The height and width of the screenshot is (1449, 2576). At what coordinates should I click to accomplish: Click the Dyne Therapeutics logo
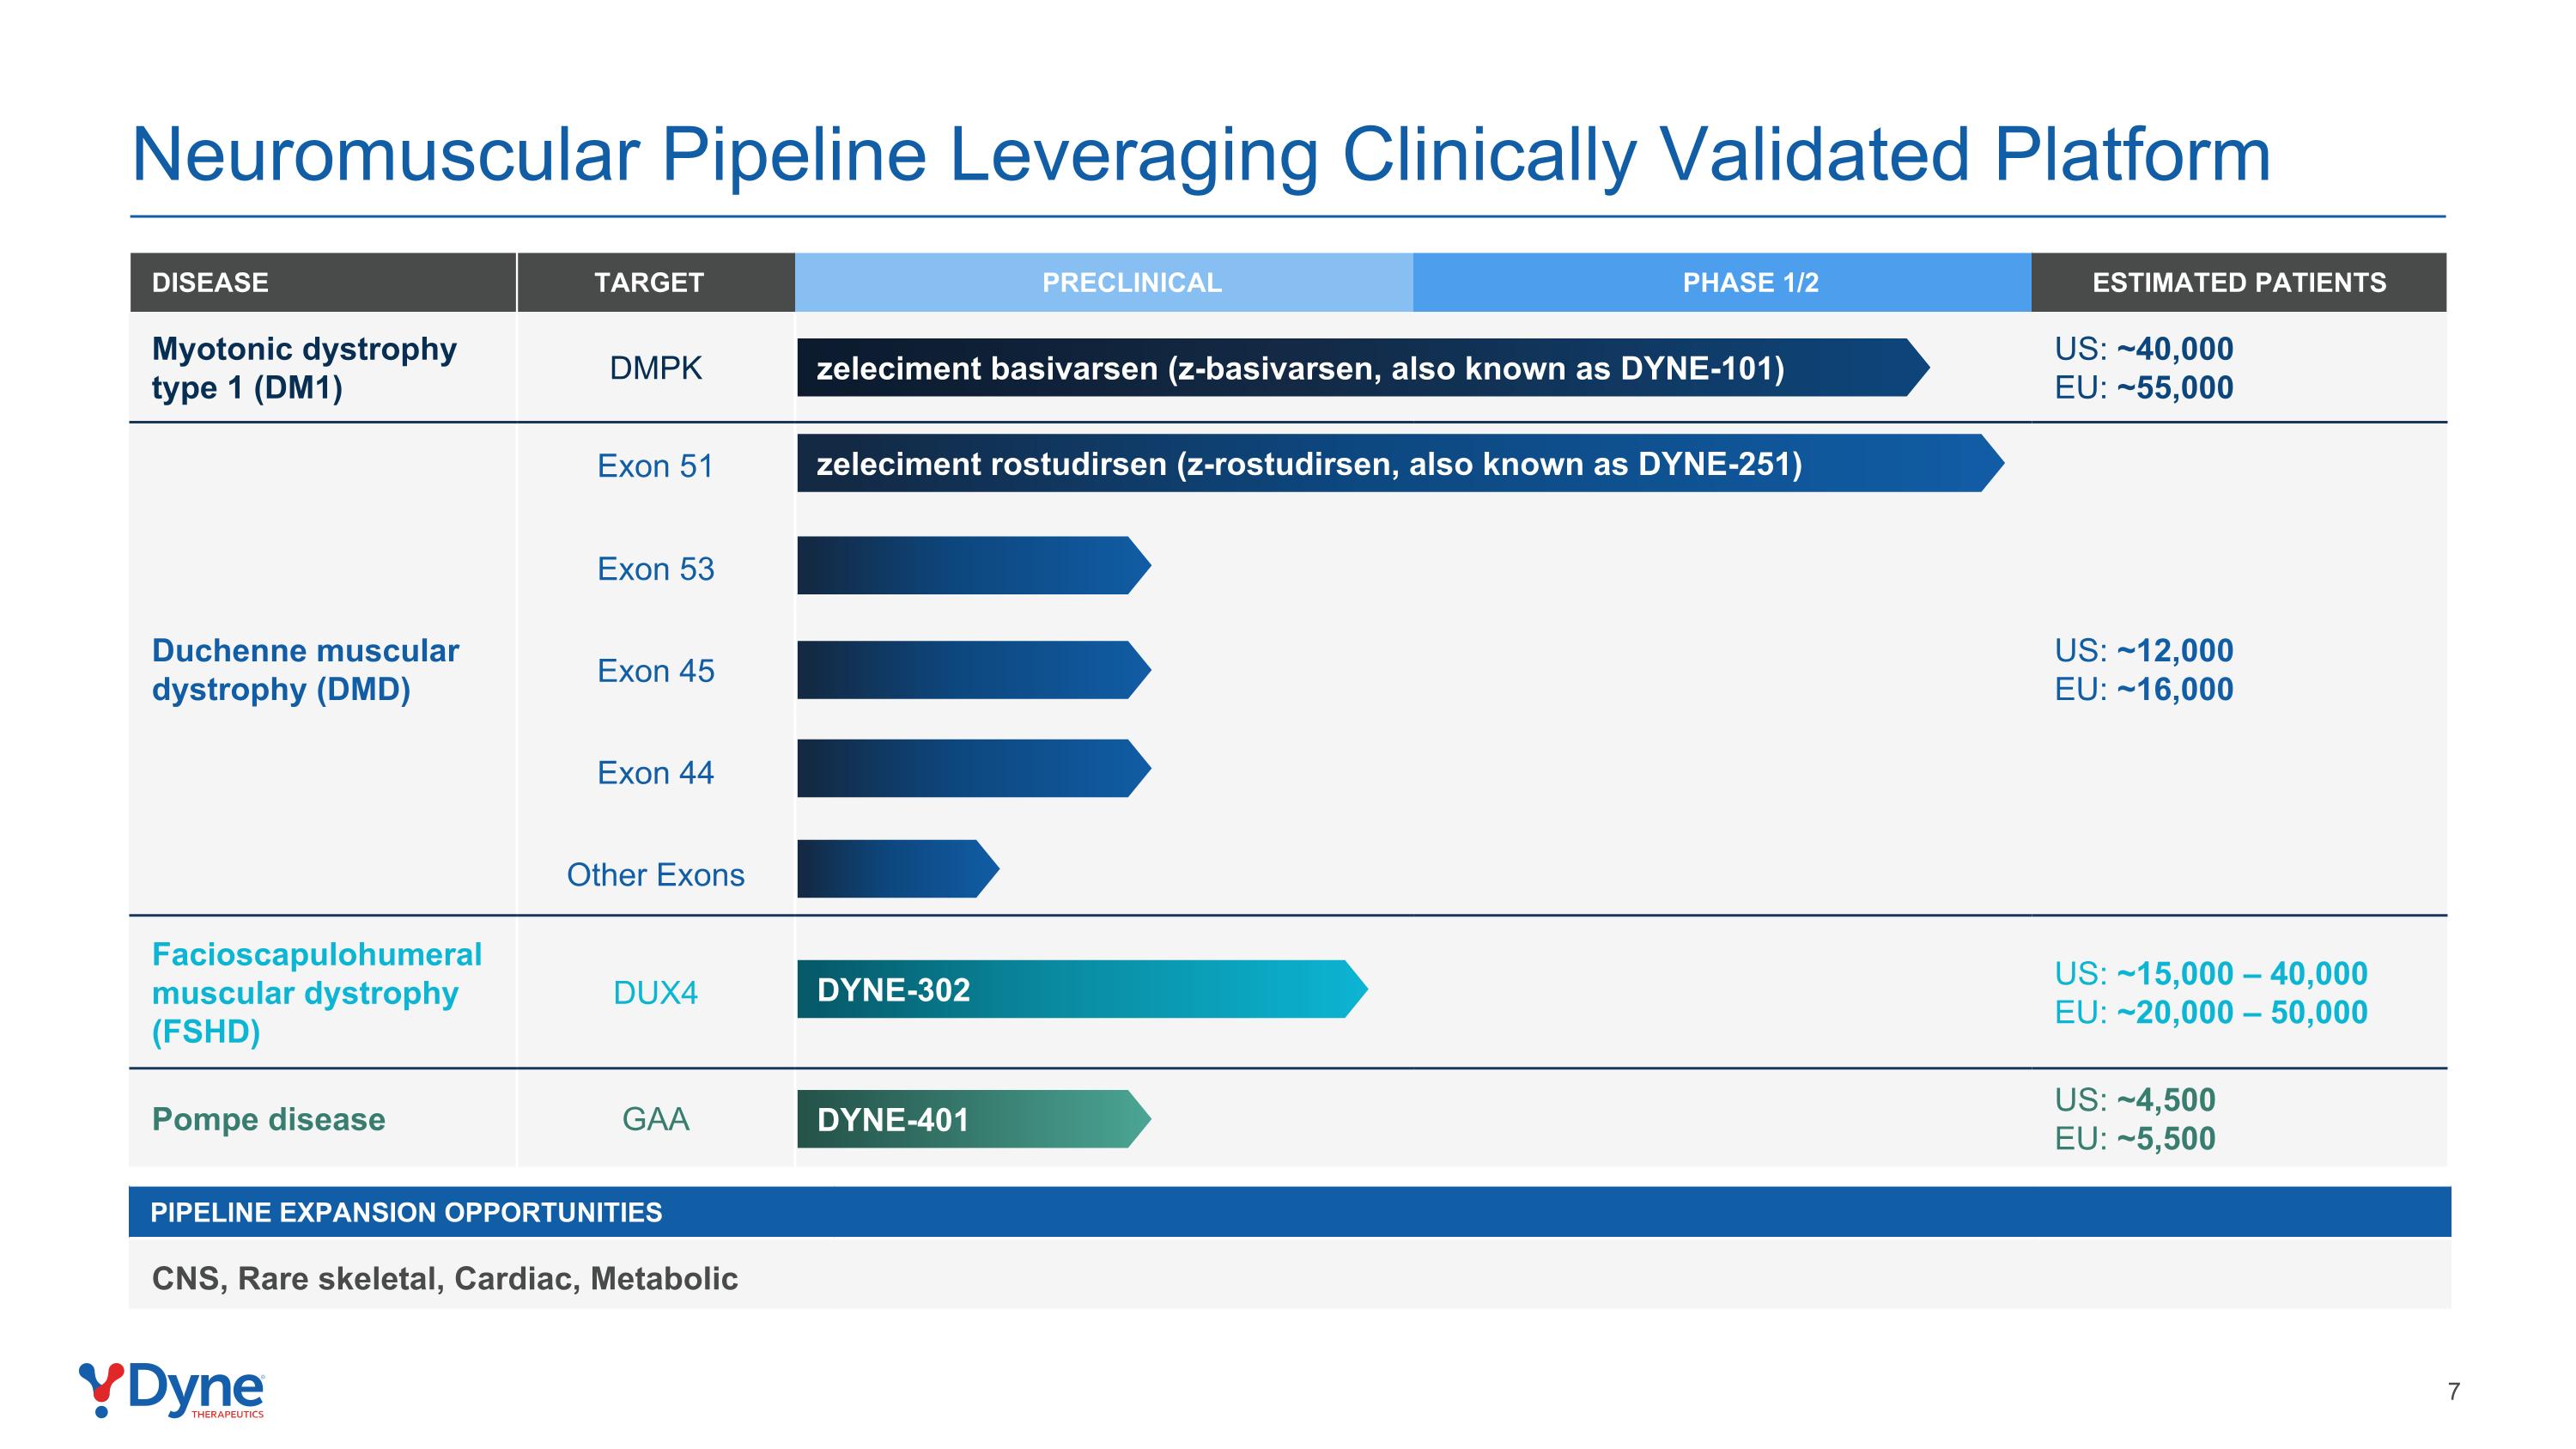[x=171, y=1389]
